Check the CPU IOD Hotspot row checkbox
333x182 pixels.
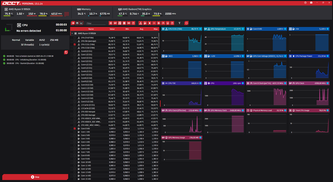click(74, 112)
